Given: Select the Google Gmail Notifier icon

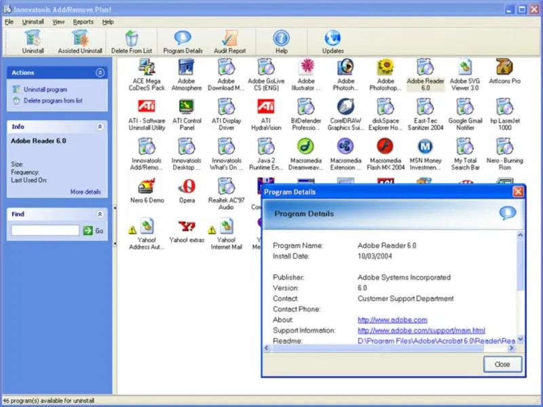Looking at the screenshot, I should point(465,115).
